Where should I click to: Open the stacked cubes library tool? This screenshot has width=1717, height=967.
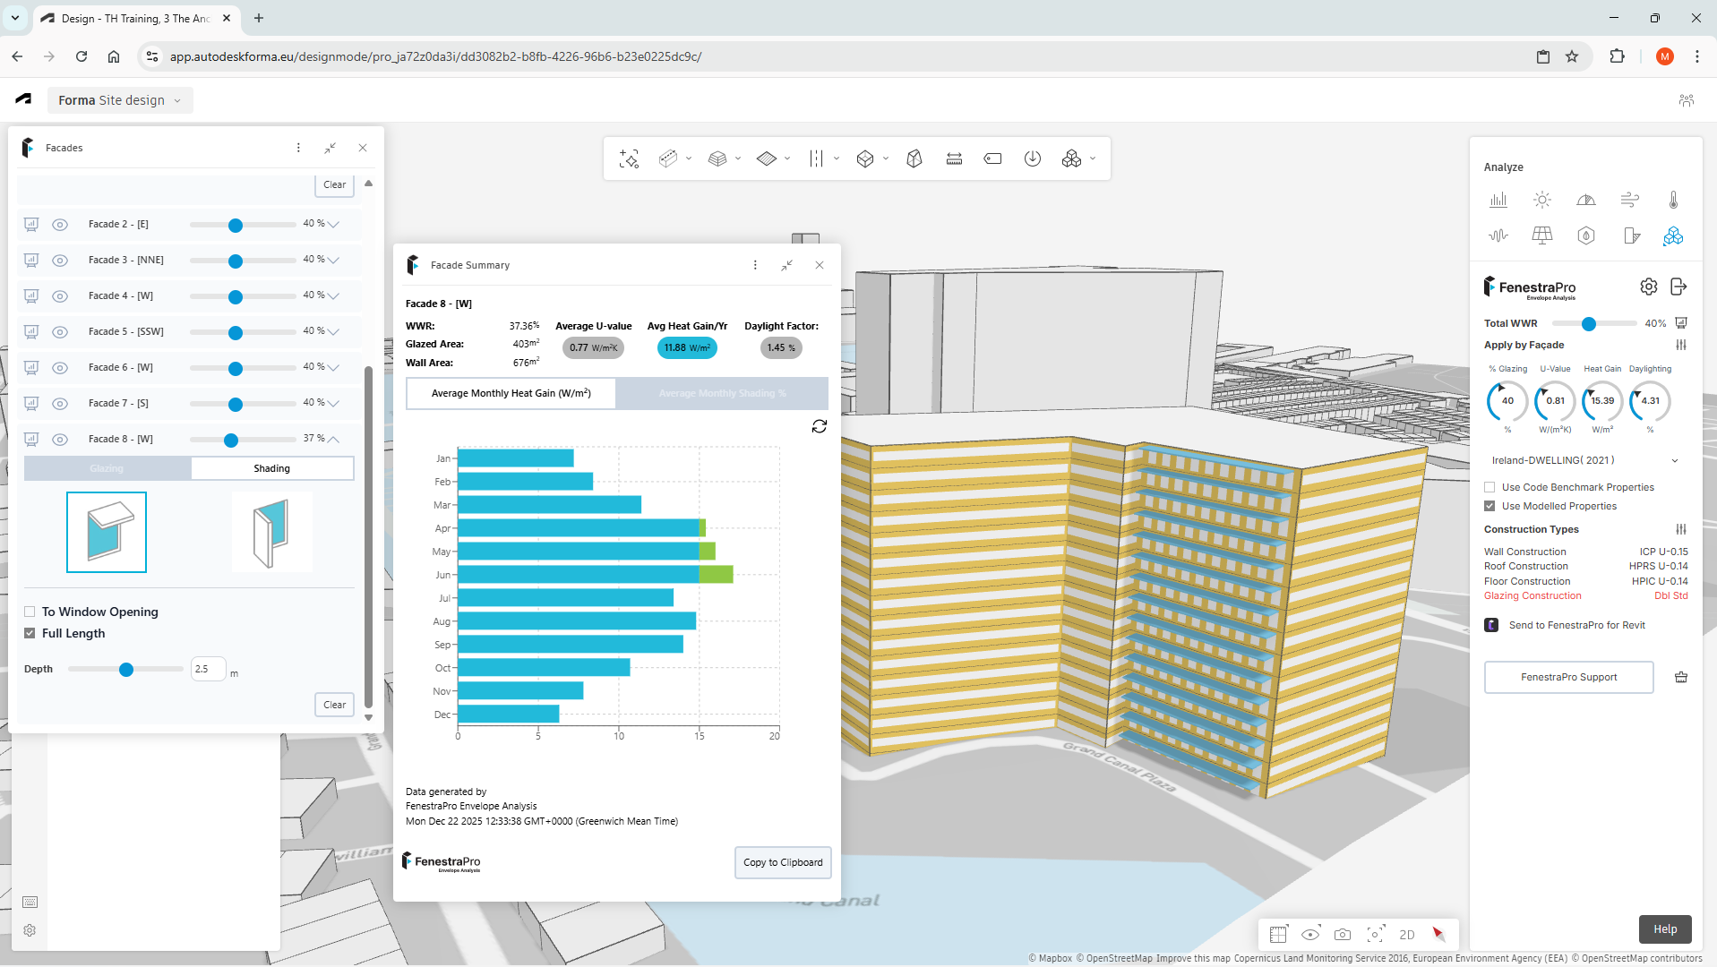click(x=1072, y=158)
